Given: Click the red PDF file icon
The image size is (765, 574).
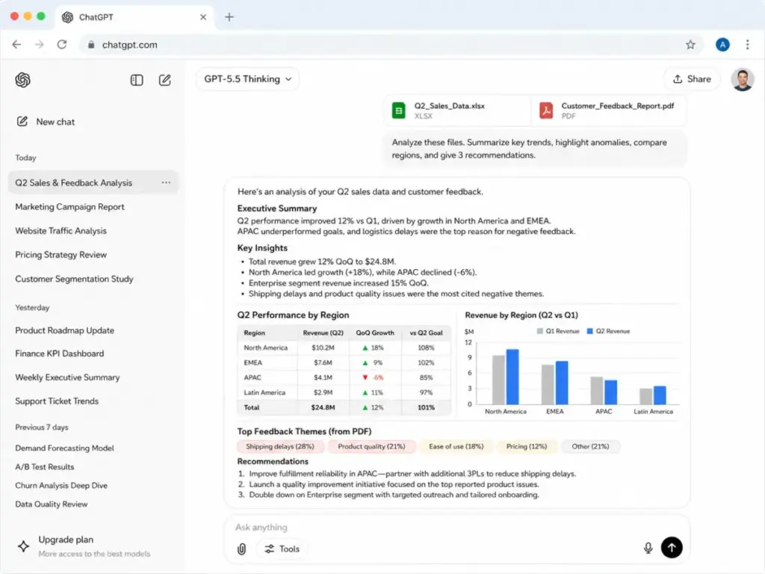Looking at the screenshot, I should tap(546, 111).
